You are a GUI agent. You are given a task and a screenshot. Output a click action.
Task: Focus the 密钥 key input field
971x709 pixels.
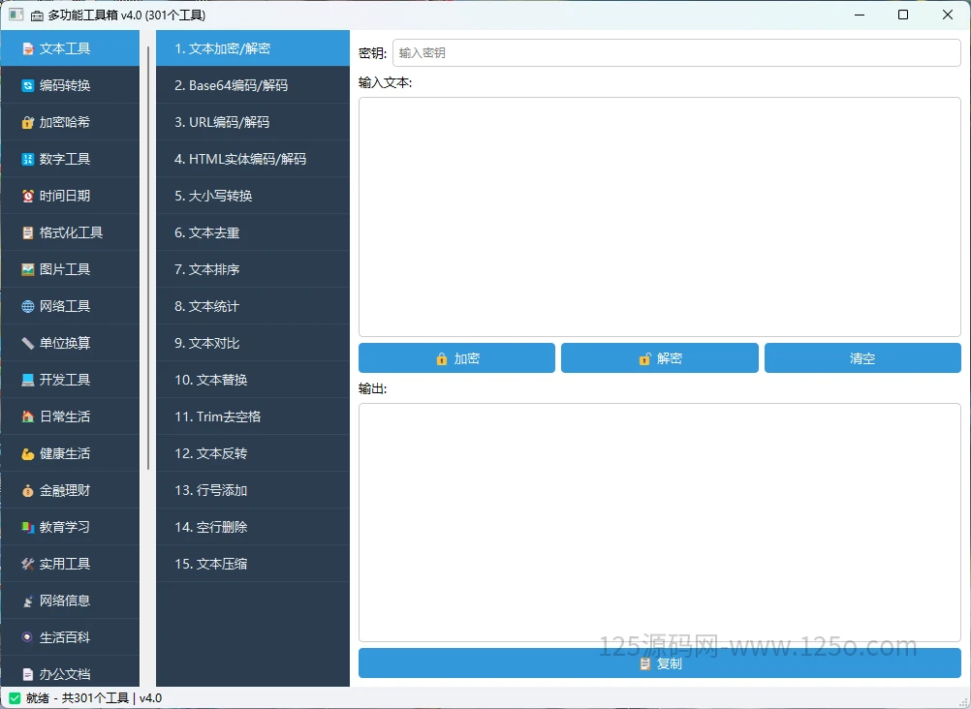676,52
